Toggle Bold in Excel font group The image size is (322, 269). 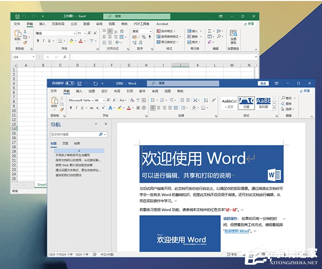pyautogui.click(x=38, y=41)
